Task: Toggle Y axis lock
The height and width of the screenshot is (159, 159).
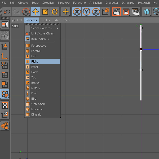Action: (x=86, y=12)
